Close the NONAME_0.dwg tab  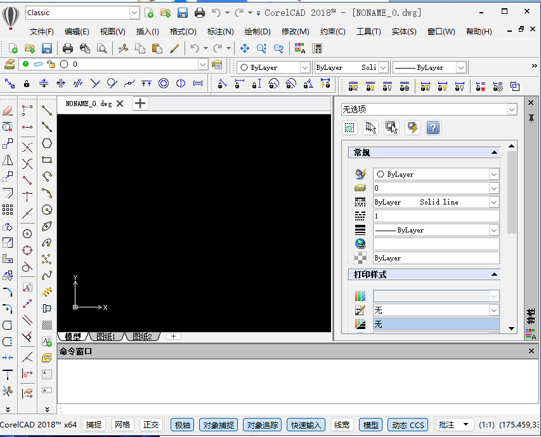tap(120, 104)
